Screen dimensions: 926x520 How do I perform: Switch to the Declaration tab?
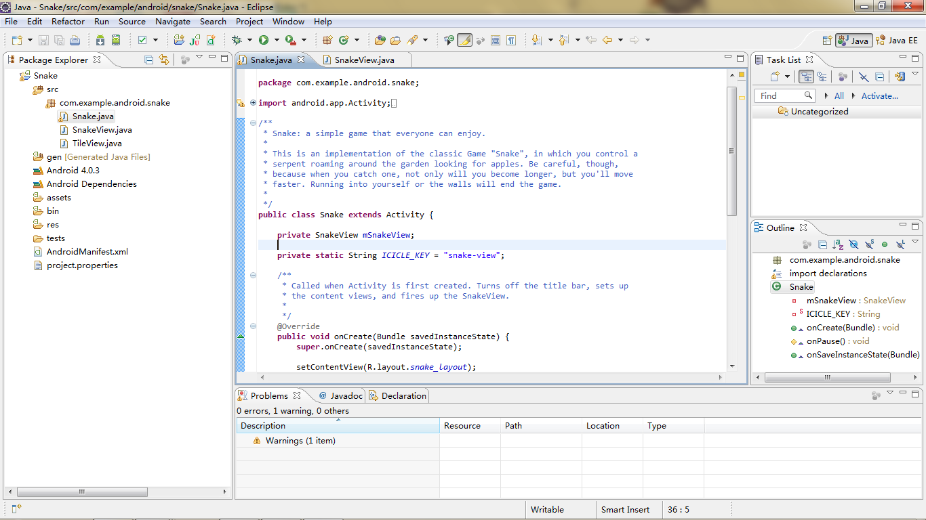click(x=398, y=395)
